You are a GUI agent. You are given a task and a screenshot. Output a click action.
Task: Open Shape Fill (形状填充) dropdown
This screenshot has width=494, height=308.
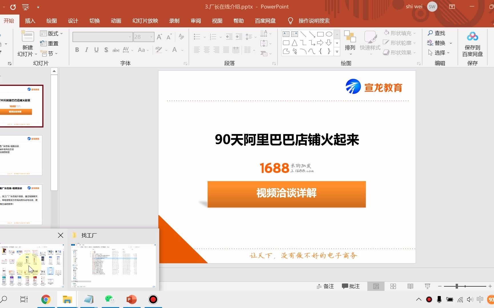pos(400,33)
